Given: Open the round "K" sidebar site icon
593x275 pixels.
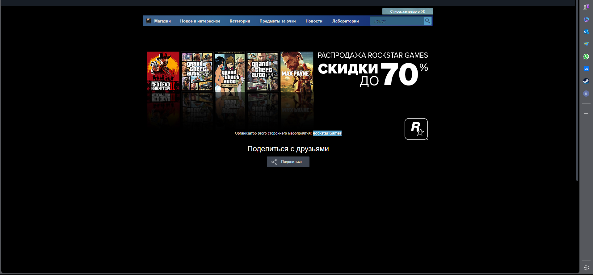Looking at the screenshot, I should (x=586, y=94).
